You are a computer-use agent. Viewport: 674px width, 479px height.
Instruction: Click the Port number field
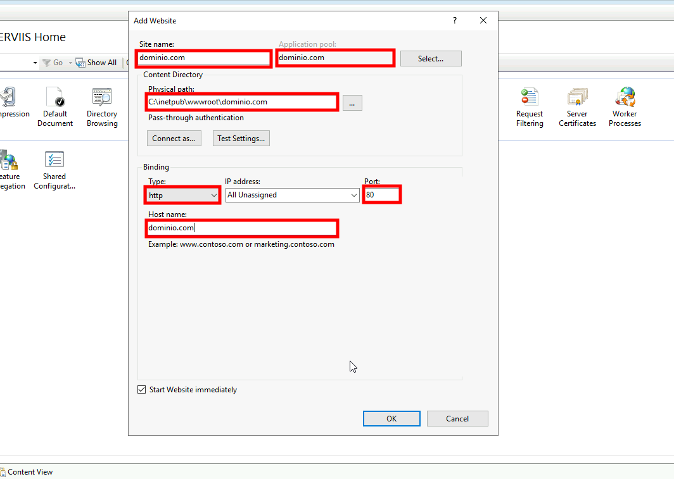click(382, 194)
